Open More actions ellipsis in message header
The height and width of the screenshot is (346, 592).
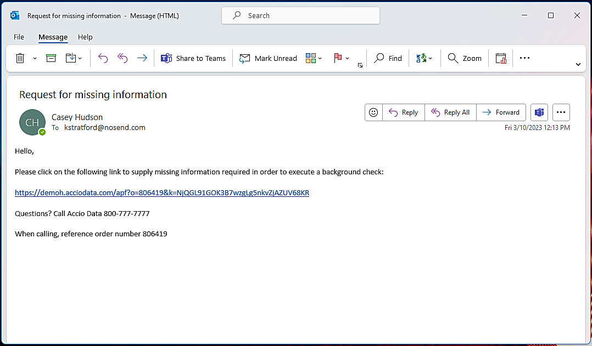point(561,112)
